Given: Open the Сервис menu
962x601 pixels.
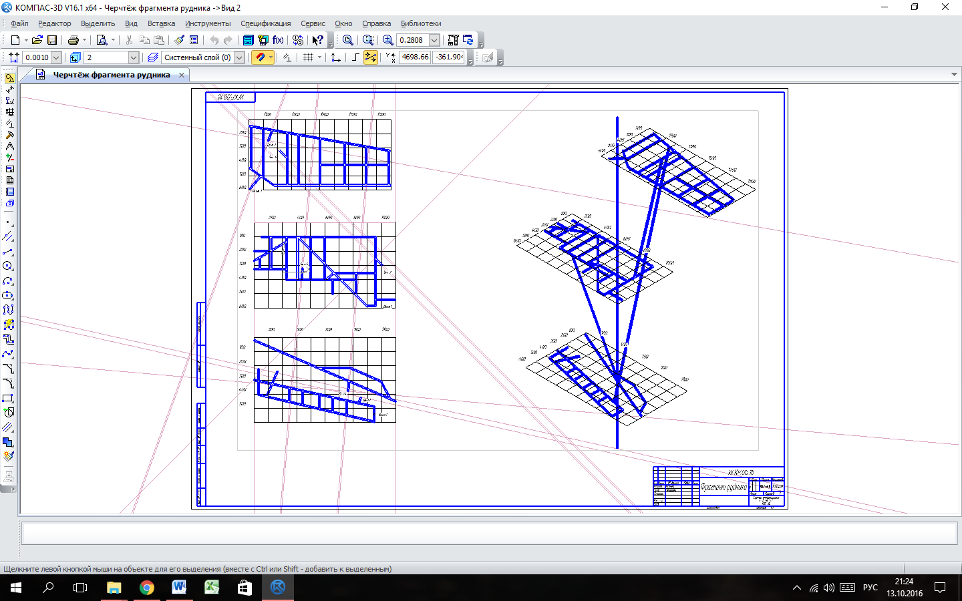Looking at the screenshot, I should point(313,23).
